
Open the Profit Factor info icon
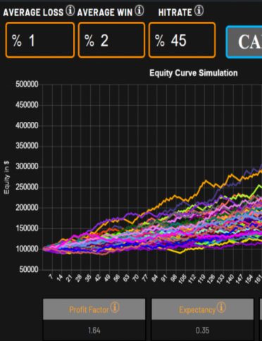pyautogui.click(x=115, y=307)
